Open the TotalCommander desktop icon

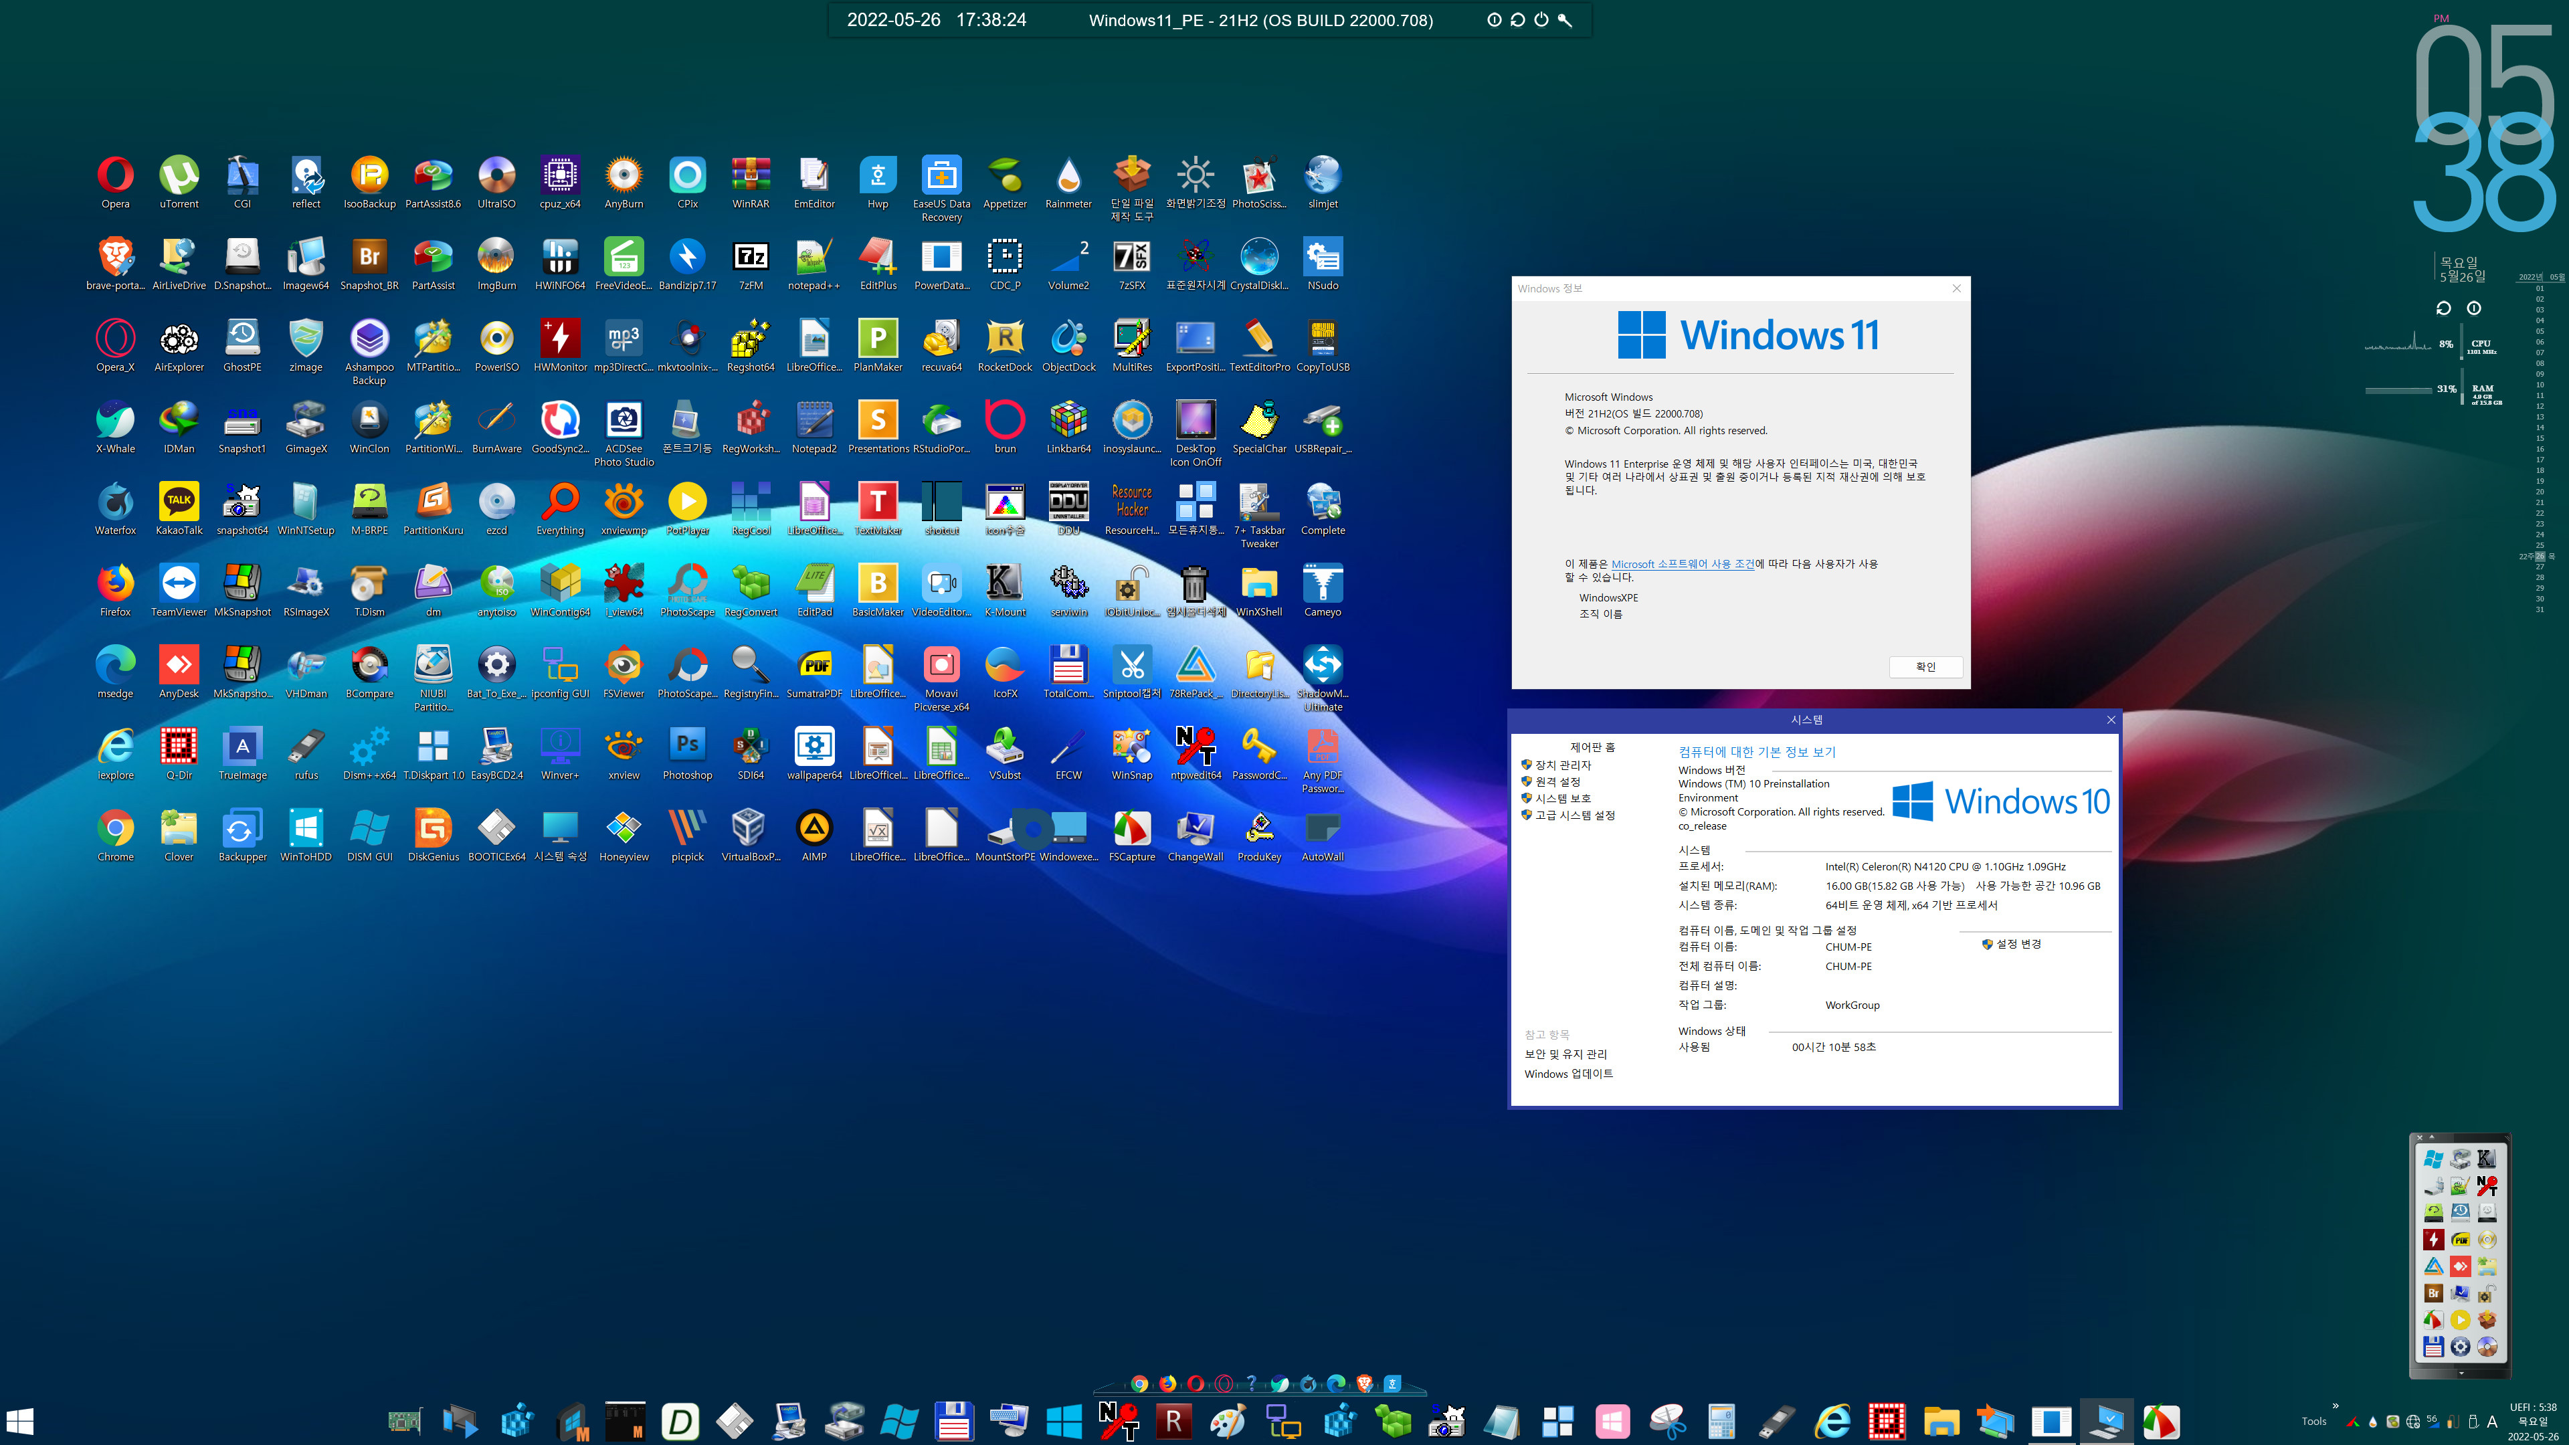[1068, 672]
